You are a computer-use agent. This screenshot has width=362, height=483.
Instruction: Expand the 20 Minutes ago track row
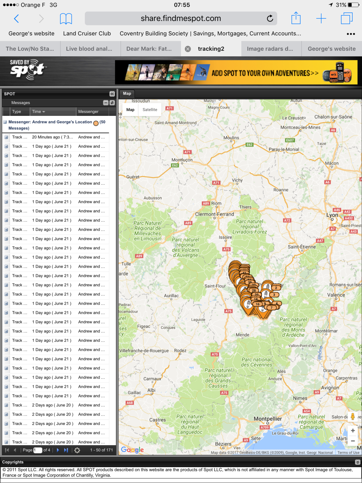pos(6,137)
